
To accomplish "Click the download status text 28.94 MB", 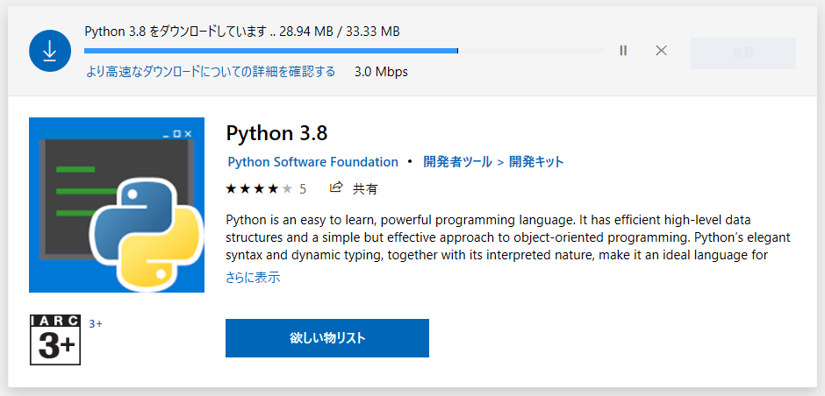I will click(x=306, y=32).
